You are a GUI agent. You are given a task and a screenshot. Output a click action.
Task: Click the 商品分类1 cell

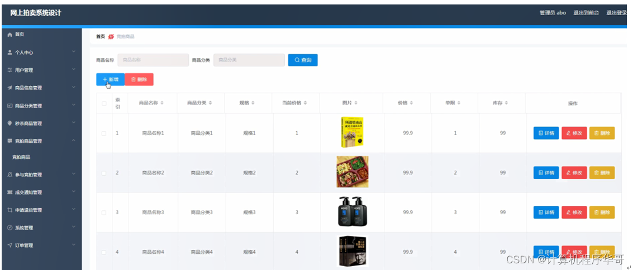click(202, 133)
